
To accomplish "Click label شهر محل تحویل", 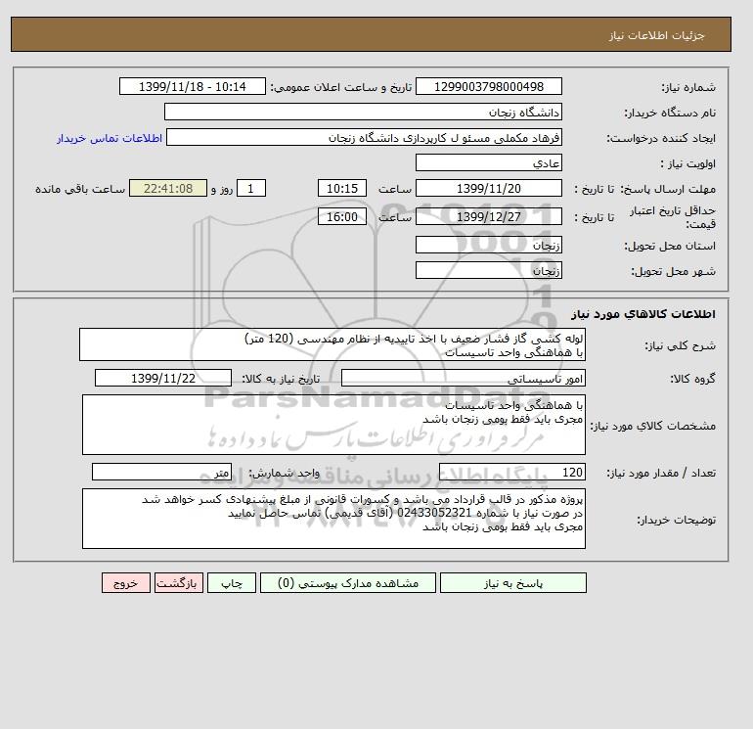I will (x=673, y=271).
